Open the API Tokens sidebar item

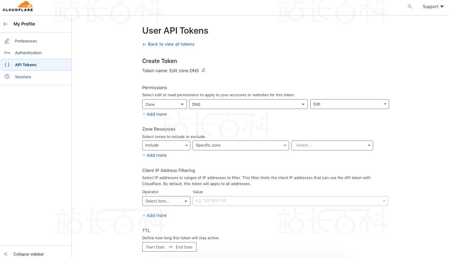(x=26, y=65)
